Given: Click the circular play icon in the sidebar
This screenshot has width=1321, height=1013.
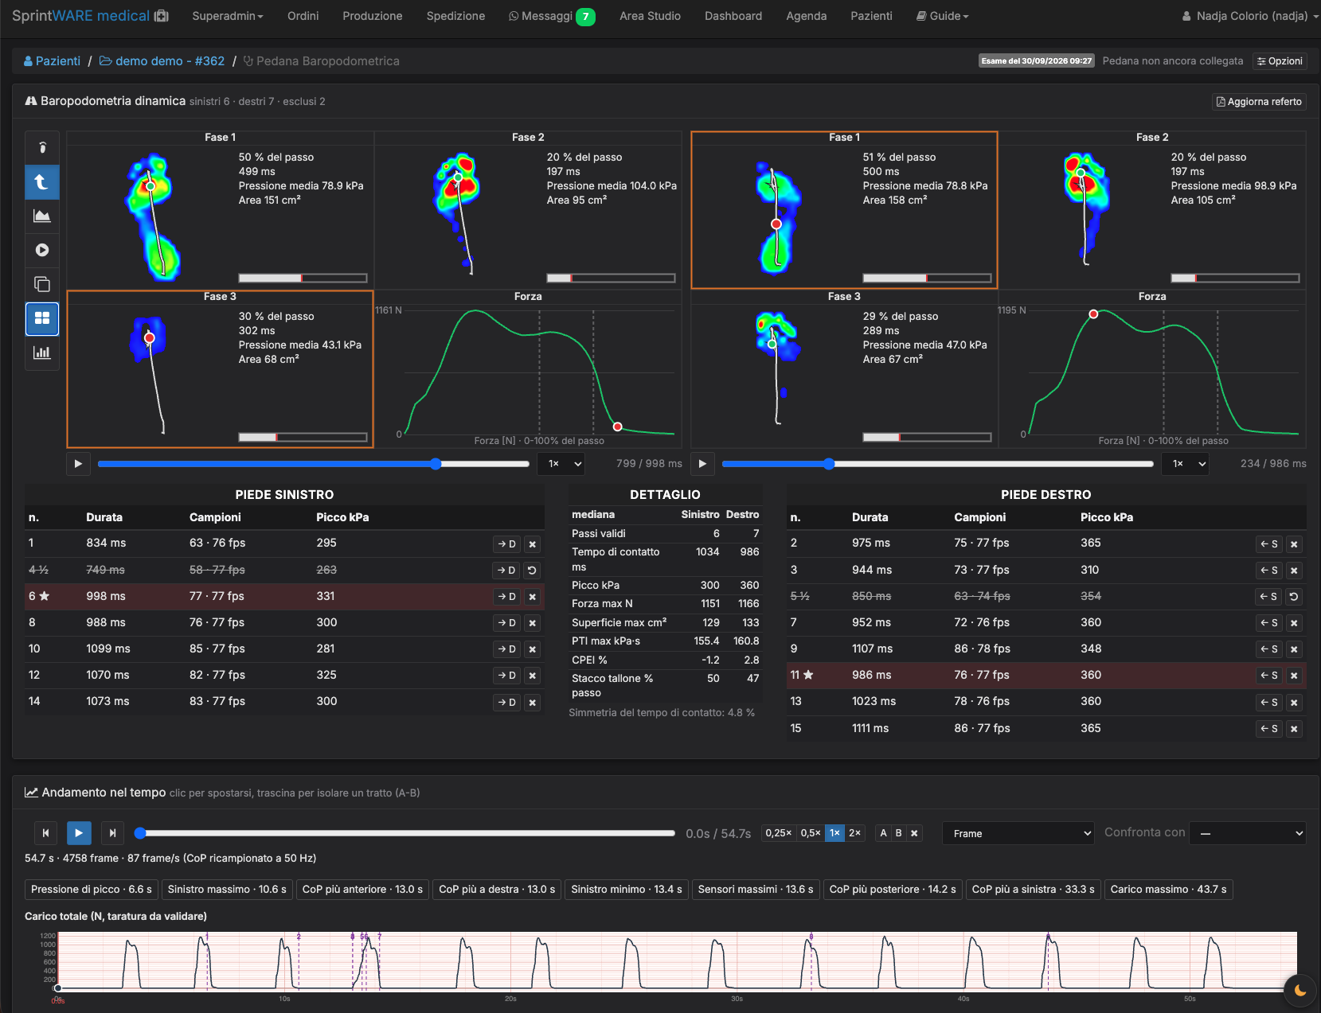Looking at the screenshot, I should point(42,250).
